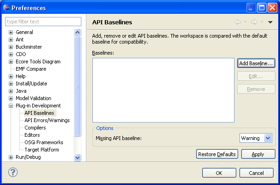Select the General label in the tree
This screenshot has width=280, height=185.
[24, 32]
